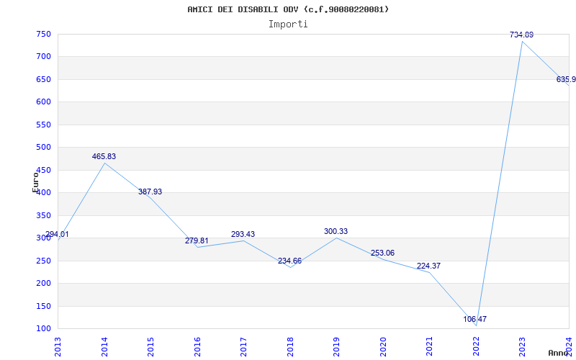Click the 250 y-axis tick label
The width and height of the screenshot is (576, 360).
(43, 261)
